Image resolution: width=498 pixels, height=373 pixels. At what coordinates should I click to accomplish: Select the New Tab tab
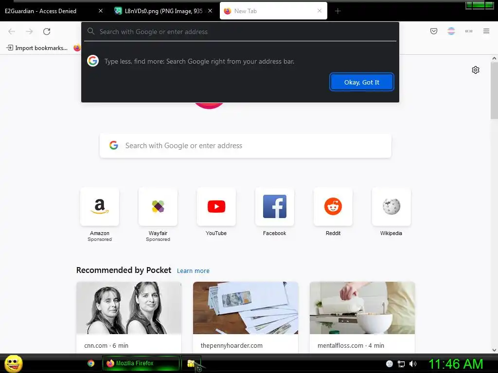(273, 11)
